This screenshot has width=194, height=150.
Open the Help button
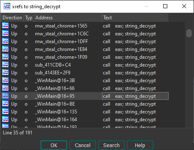coord(140,145)
